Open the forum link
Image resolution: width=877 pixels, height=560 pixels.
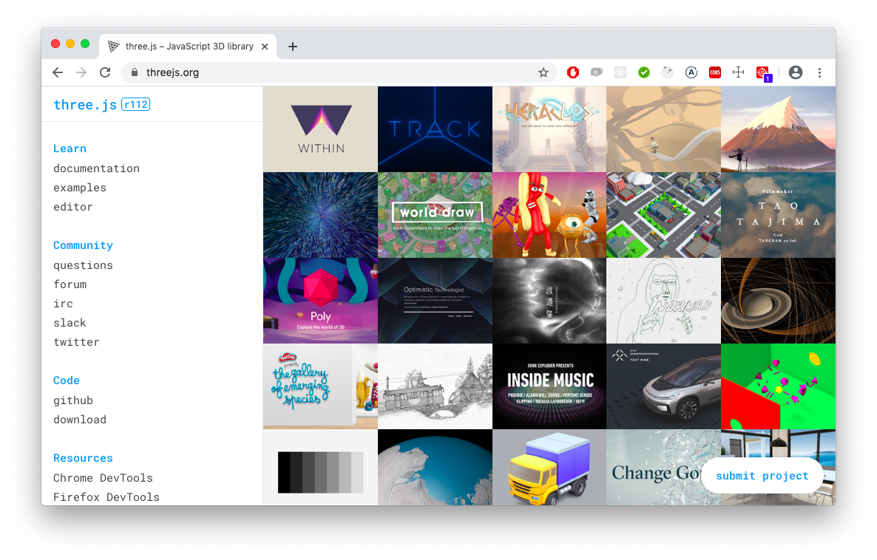[70, 284]
